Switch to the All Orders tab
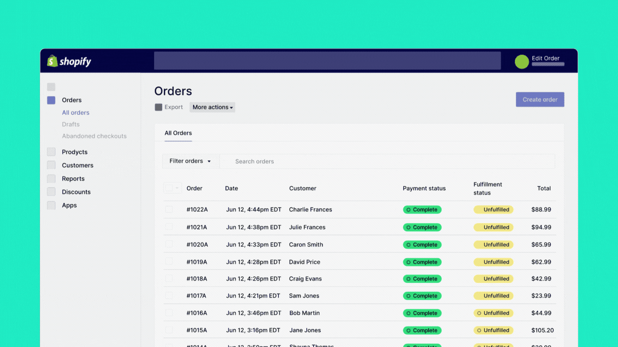618x347 pixels. coord(178,133)
